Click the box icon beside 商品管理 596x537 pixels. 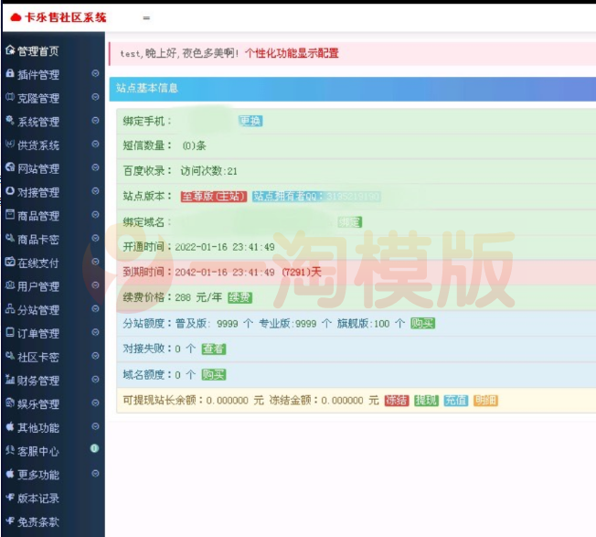click(10, 214)
